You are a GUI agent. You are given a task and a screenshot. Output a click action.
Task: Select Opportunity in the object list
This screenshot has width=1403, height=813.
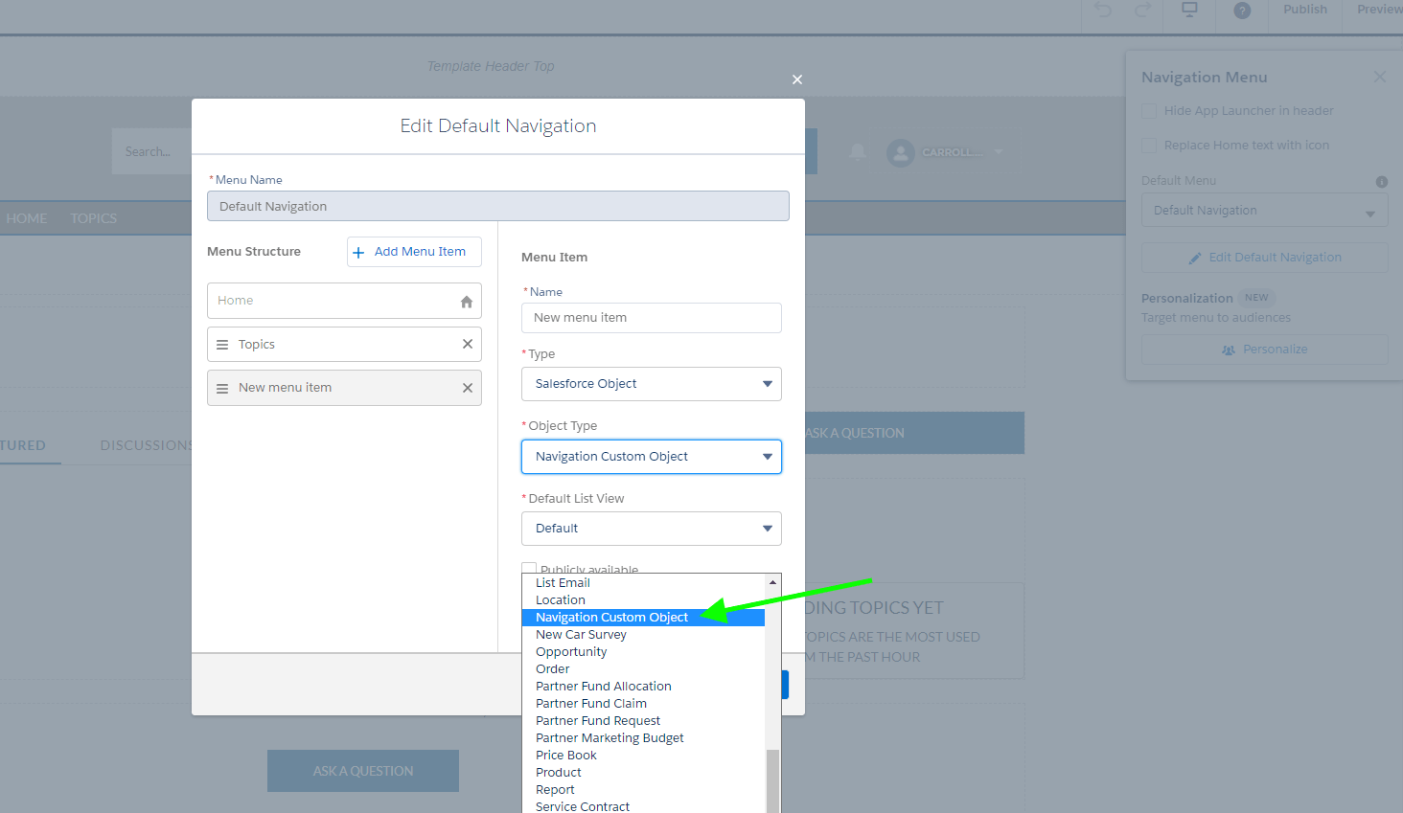[571, 651]
